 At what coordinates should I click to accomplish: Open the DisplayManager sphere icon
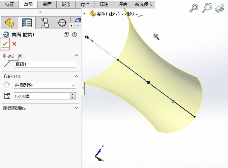click(78, 20)
